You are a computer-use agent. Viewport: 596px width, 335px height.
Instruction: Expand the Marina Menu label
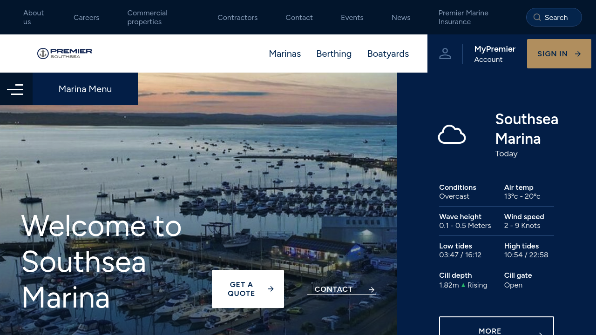(x=85, y=89)
